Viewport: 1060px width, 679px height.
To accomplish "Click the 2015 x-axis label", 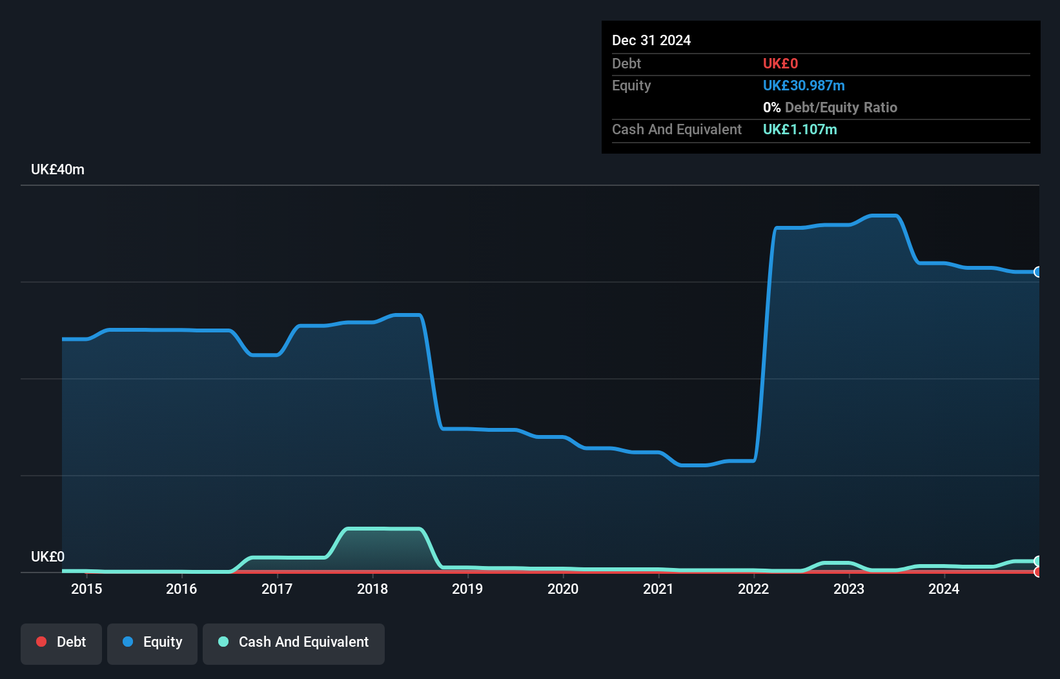I will click(x=87, y=589).
